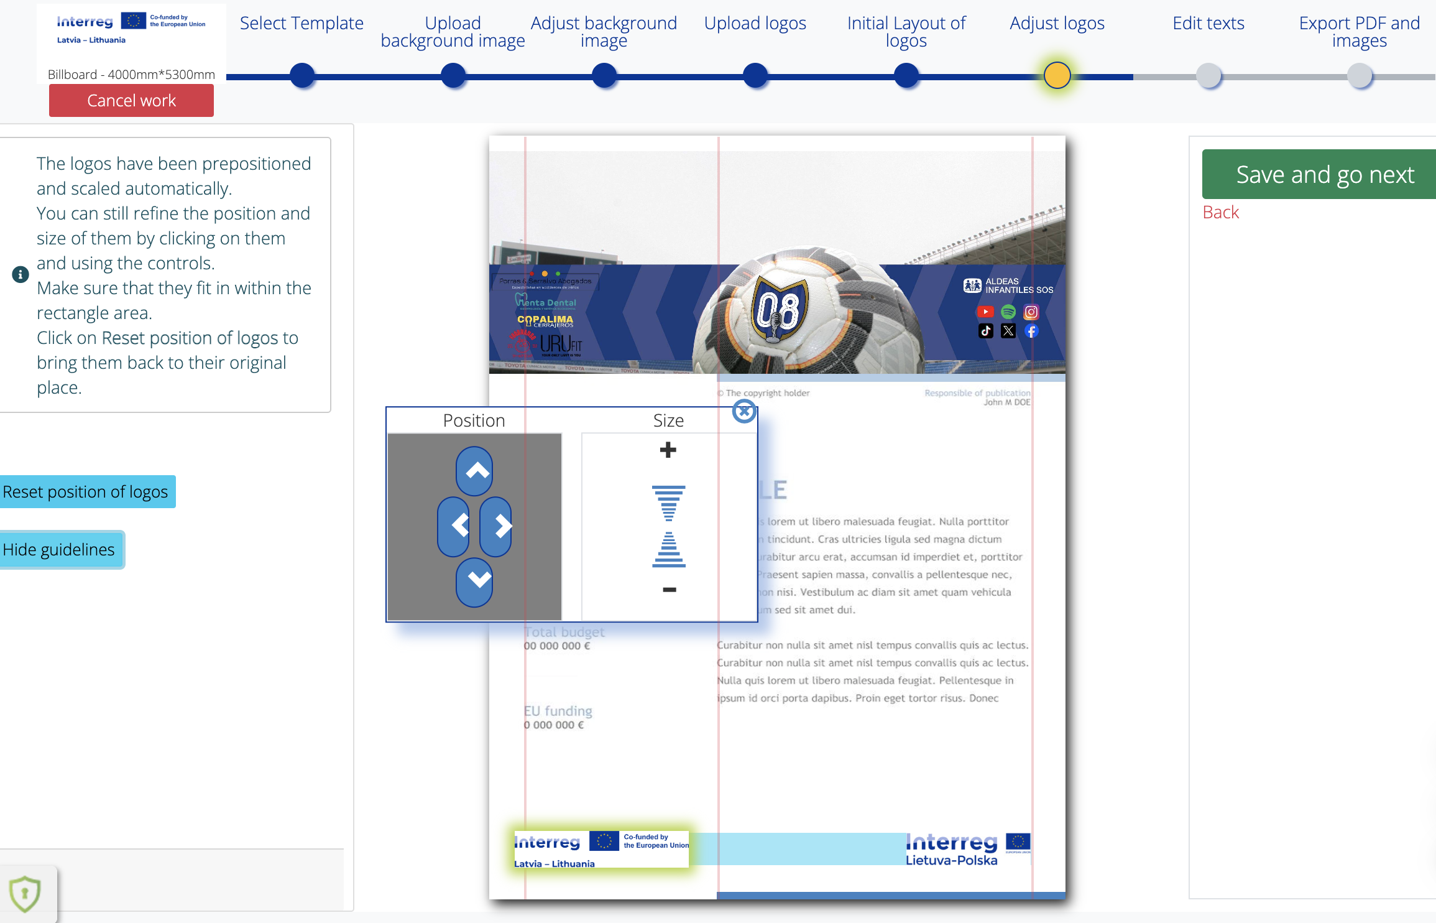Click the grey Edit texts progress dot

[1209, 76]
